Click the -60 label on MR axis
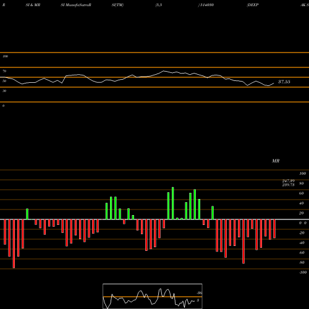The height and width of the screenshot is (309, 309). [302, 253]
